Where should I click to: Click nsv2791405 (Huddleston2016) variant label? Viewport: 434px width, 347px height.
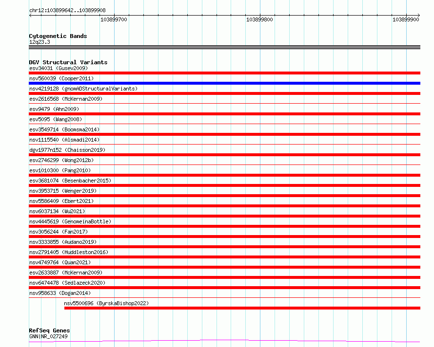(x=69, y=252)
